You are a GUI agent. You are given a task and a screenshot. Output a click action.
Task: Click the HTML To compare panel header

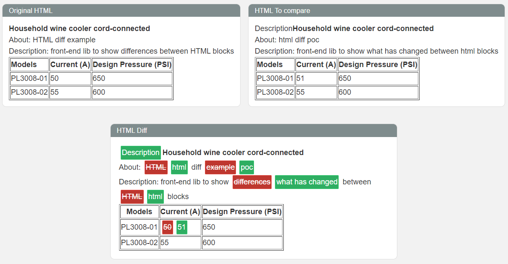(x=376, y=10)
